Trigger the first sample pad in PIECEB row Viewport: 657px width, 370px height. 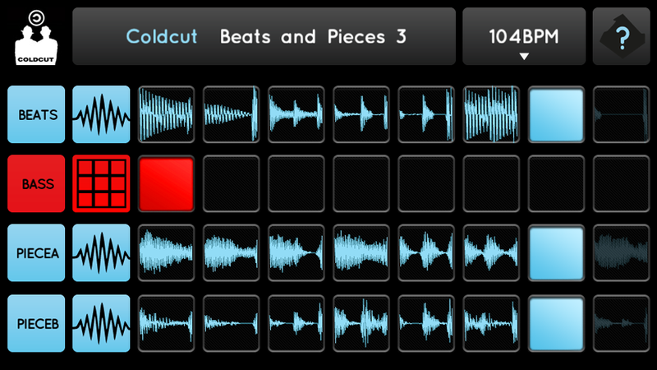[167, 323]
